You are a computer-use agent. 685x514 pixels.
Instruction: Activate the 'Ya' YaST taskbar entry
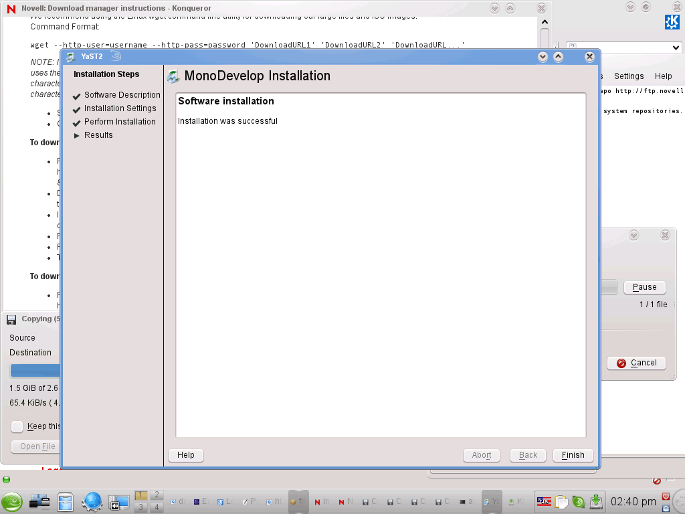(x=492, y=502)
